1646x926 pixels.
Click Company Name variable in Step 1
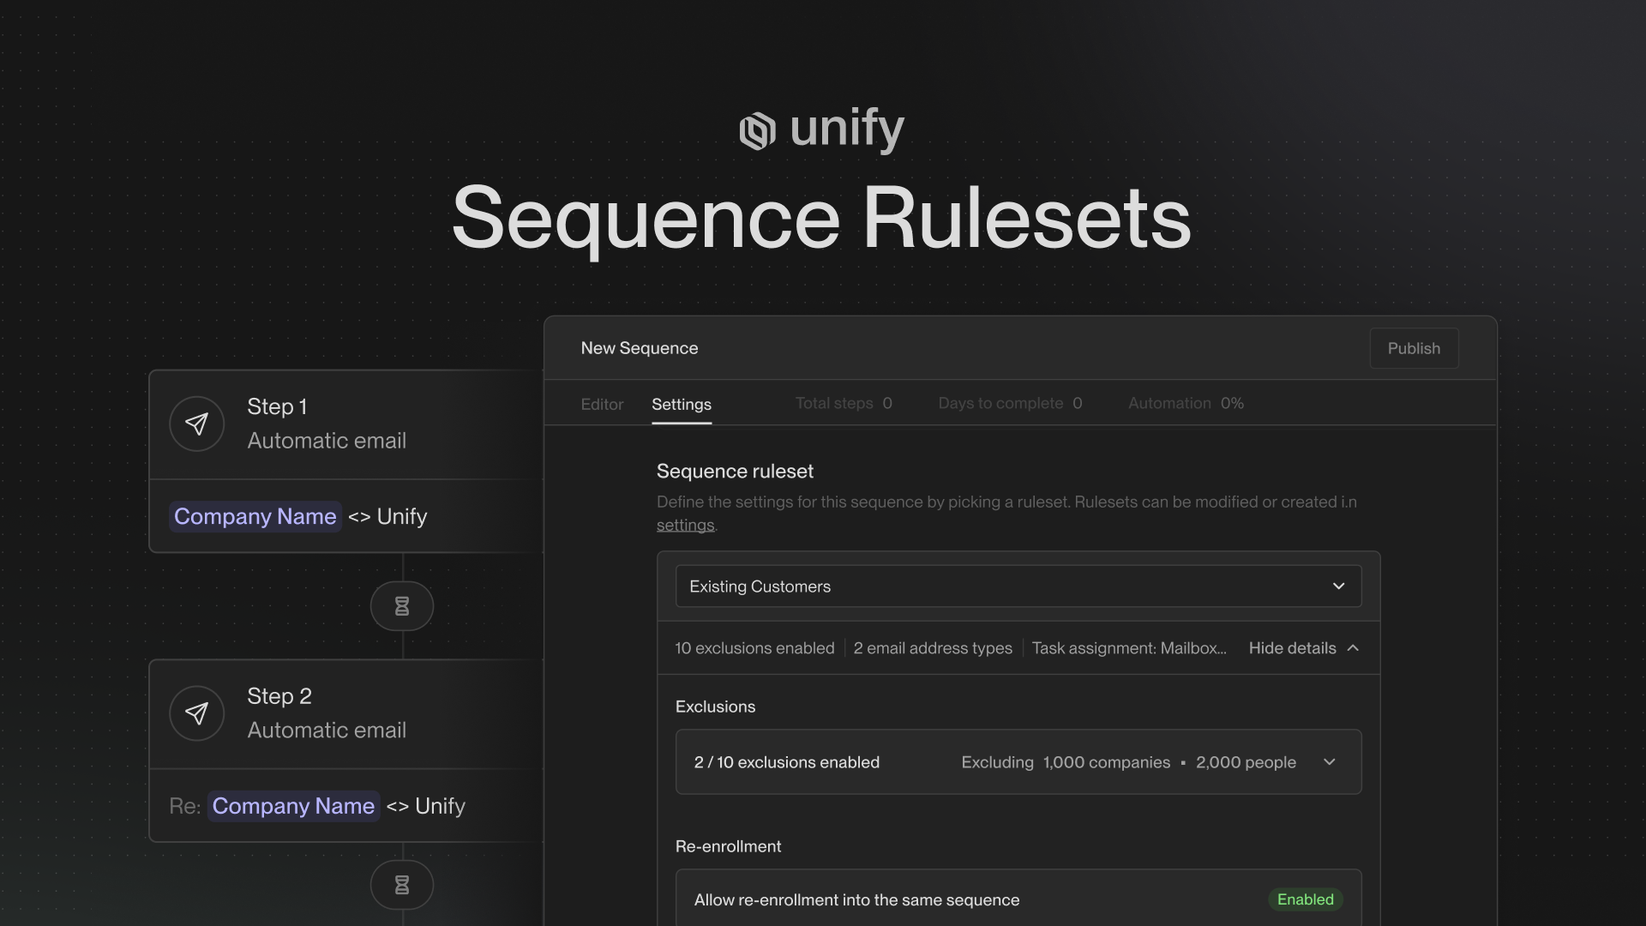point(255,516)
